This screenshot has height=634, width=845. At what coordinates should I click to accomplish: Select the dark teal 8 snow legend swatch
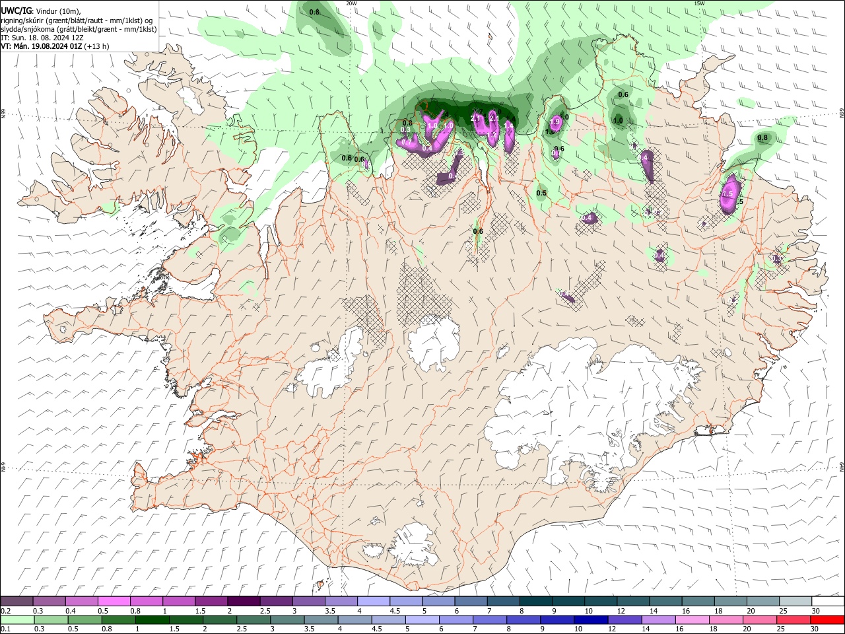click(x=536, y=602)
